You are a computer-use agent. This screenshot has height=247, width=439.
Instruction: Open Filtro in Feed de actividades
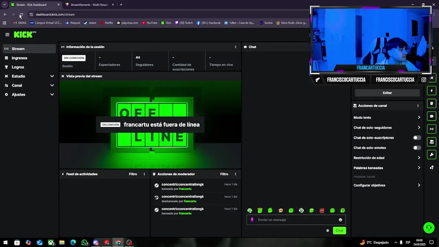click(x=133, y=174)
